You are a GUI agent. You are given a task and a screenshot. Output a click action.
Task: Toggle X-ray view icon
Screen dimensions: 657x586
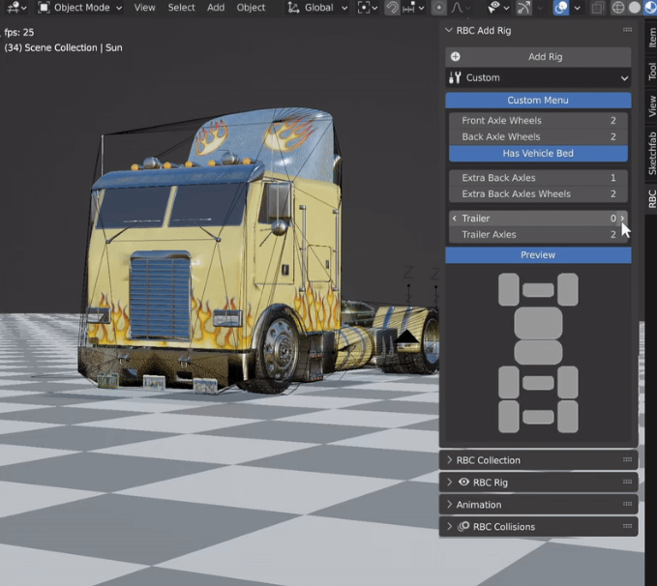pyautogui.click(x=598, y=8)
